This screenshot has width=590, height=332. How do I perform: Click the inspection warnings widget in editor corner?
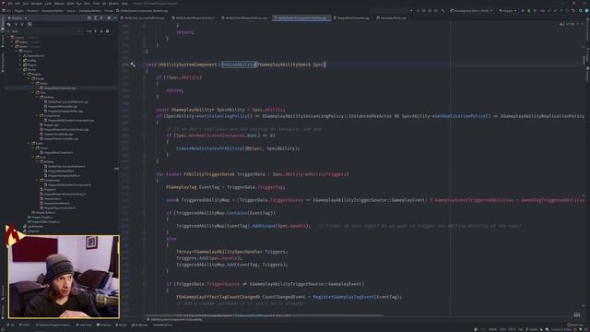coord(567,24)
